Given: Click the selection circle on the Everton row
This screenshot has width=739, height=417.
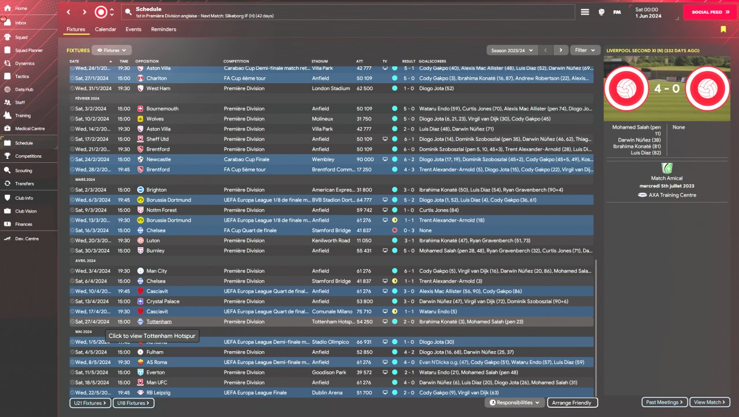Looking at the screenshot, I should [72, 373].
